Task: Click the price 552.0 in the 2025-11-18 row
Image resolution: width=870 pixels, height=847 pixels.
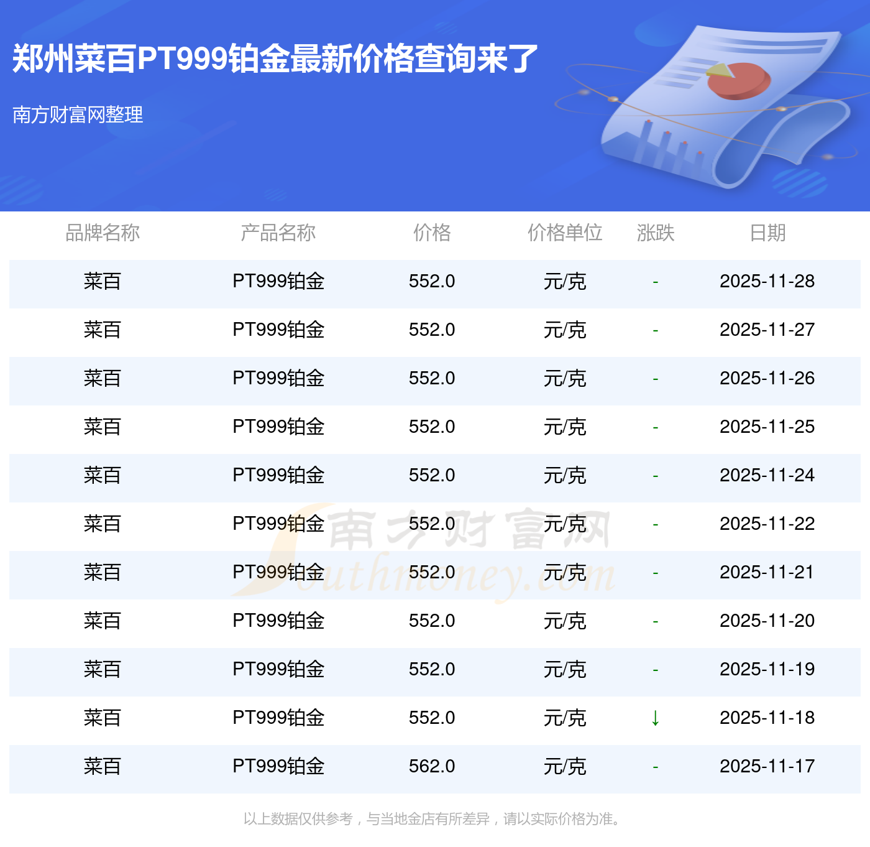Action: pyautogui.click(x=432, y=718)
